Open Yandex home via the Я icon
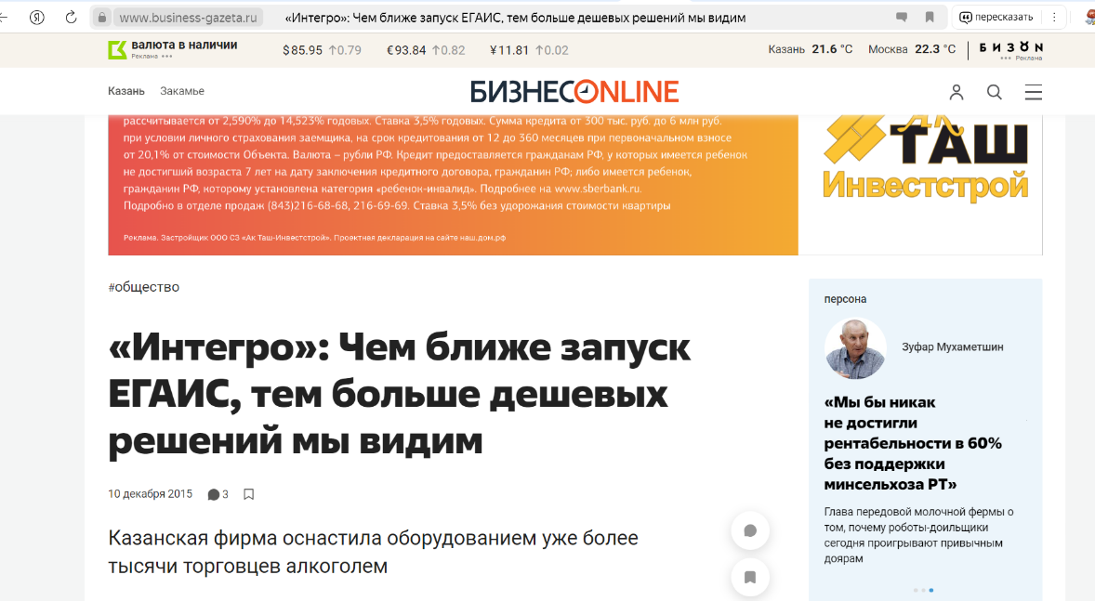This screenshot has height=601, width=1095. [x=37, y=18]
